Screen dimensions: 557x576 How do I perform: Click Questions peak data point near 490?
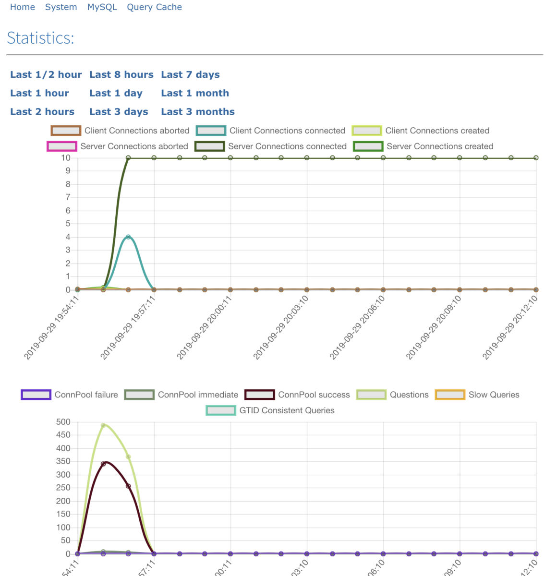coord(103,425)
